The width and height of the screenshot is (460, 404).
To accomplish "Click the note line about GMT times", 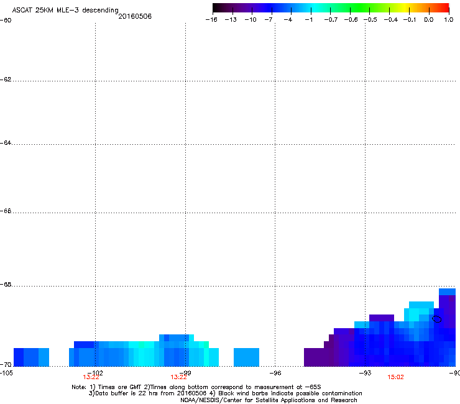I will (x=196, y=387).
